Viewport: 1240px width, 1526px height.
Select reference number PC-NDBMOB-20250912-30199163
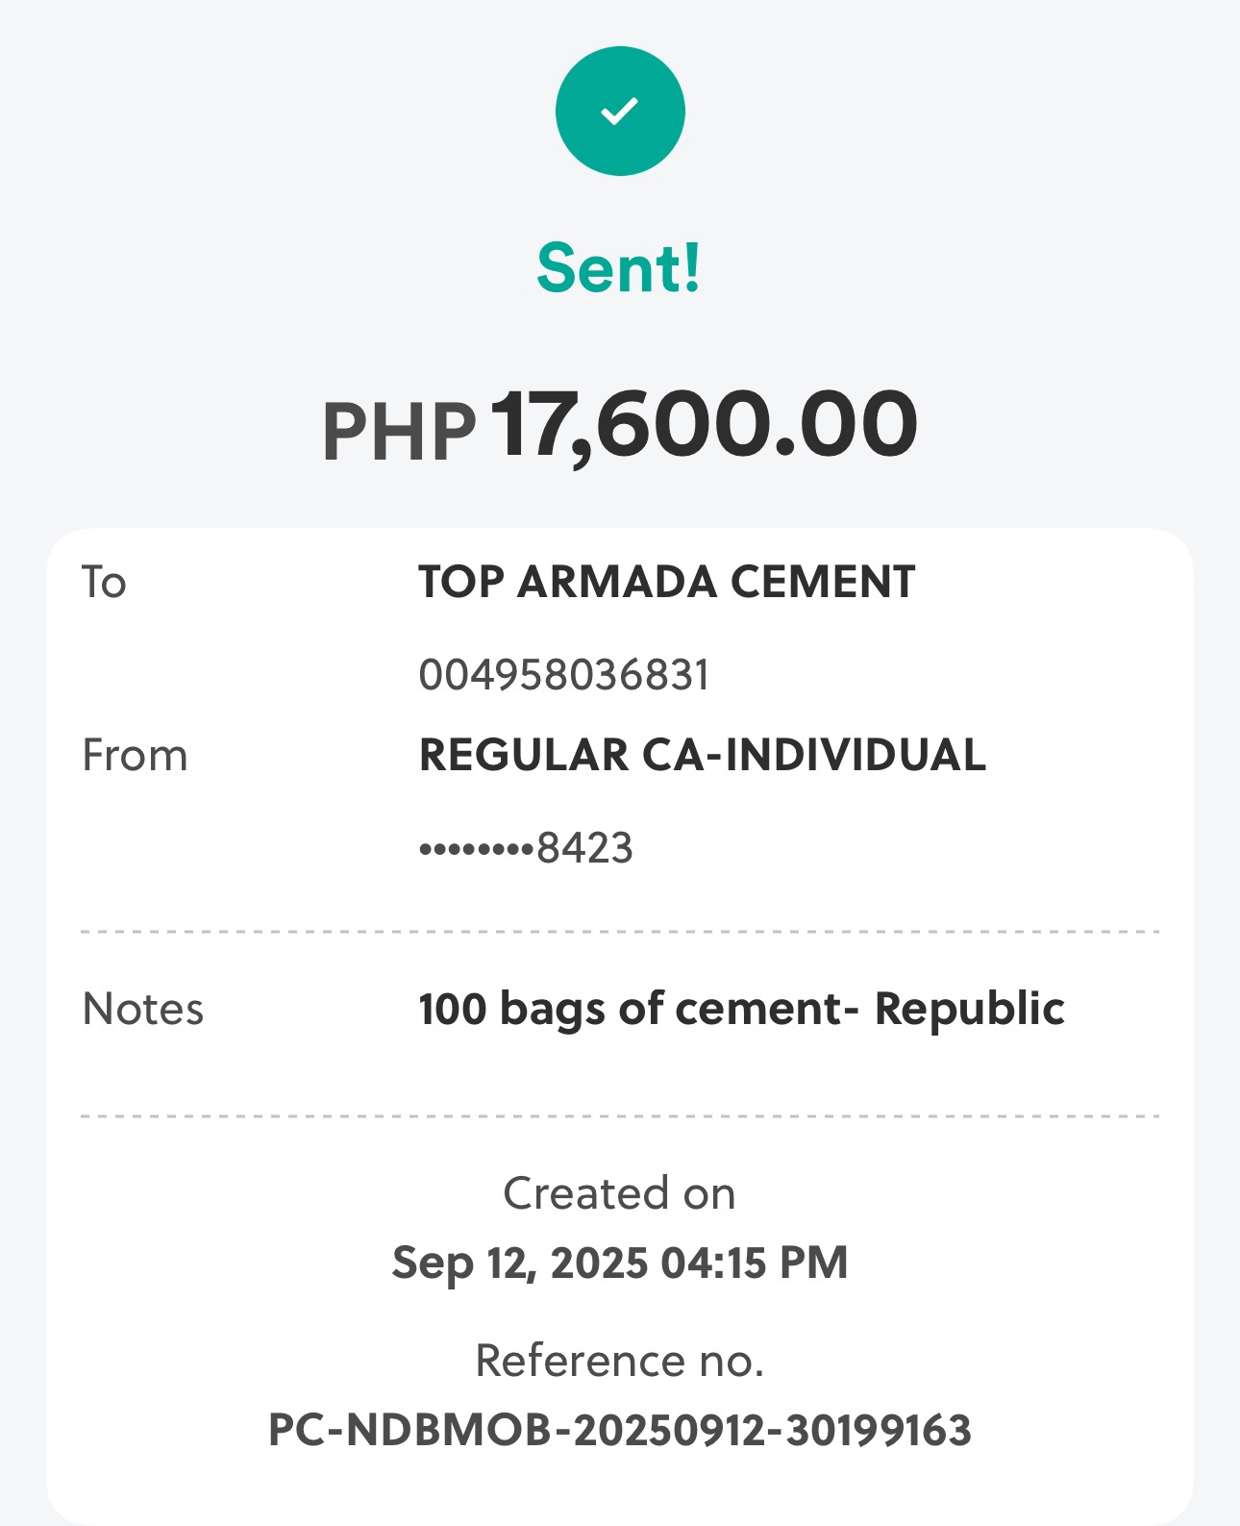[x=620, y=1430]
